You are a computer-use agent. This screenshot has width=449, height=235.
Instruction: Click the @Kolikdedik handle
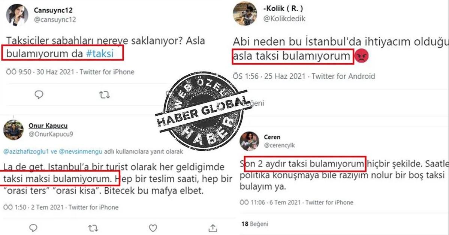(284, 19)
